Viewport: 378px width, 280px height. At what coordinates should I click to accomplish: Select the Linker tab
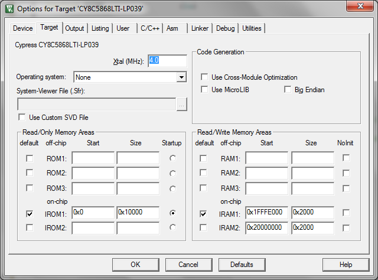200,28
